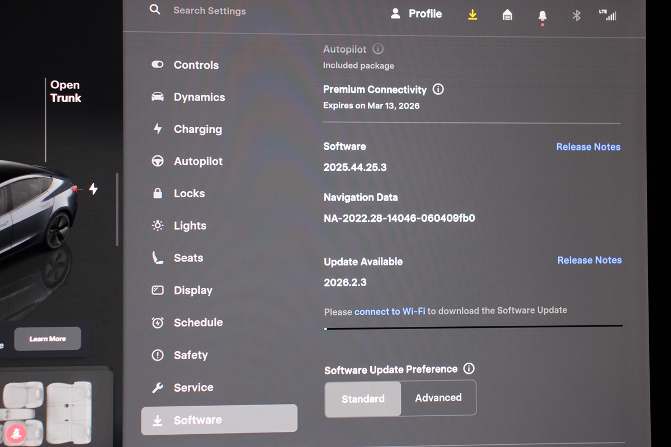Select Standard update preference
This screenshot has width=671, height=447.
[x=363, y=399]
